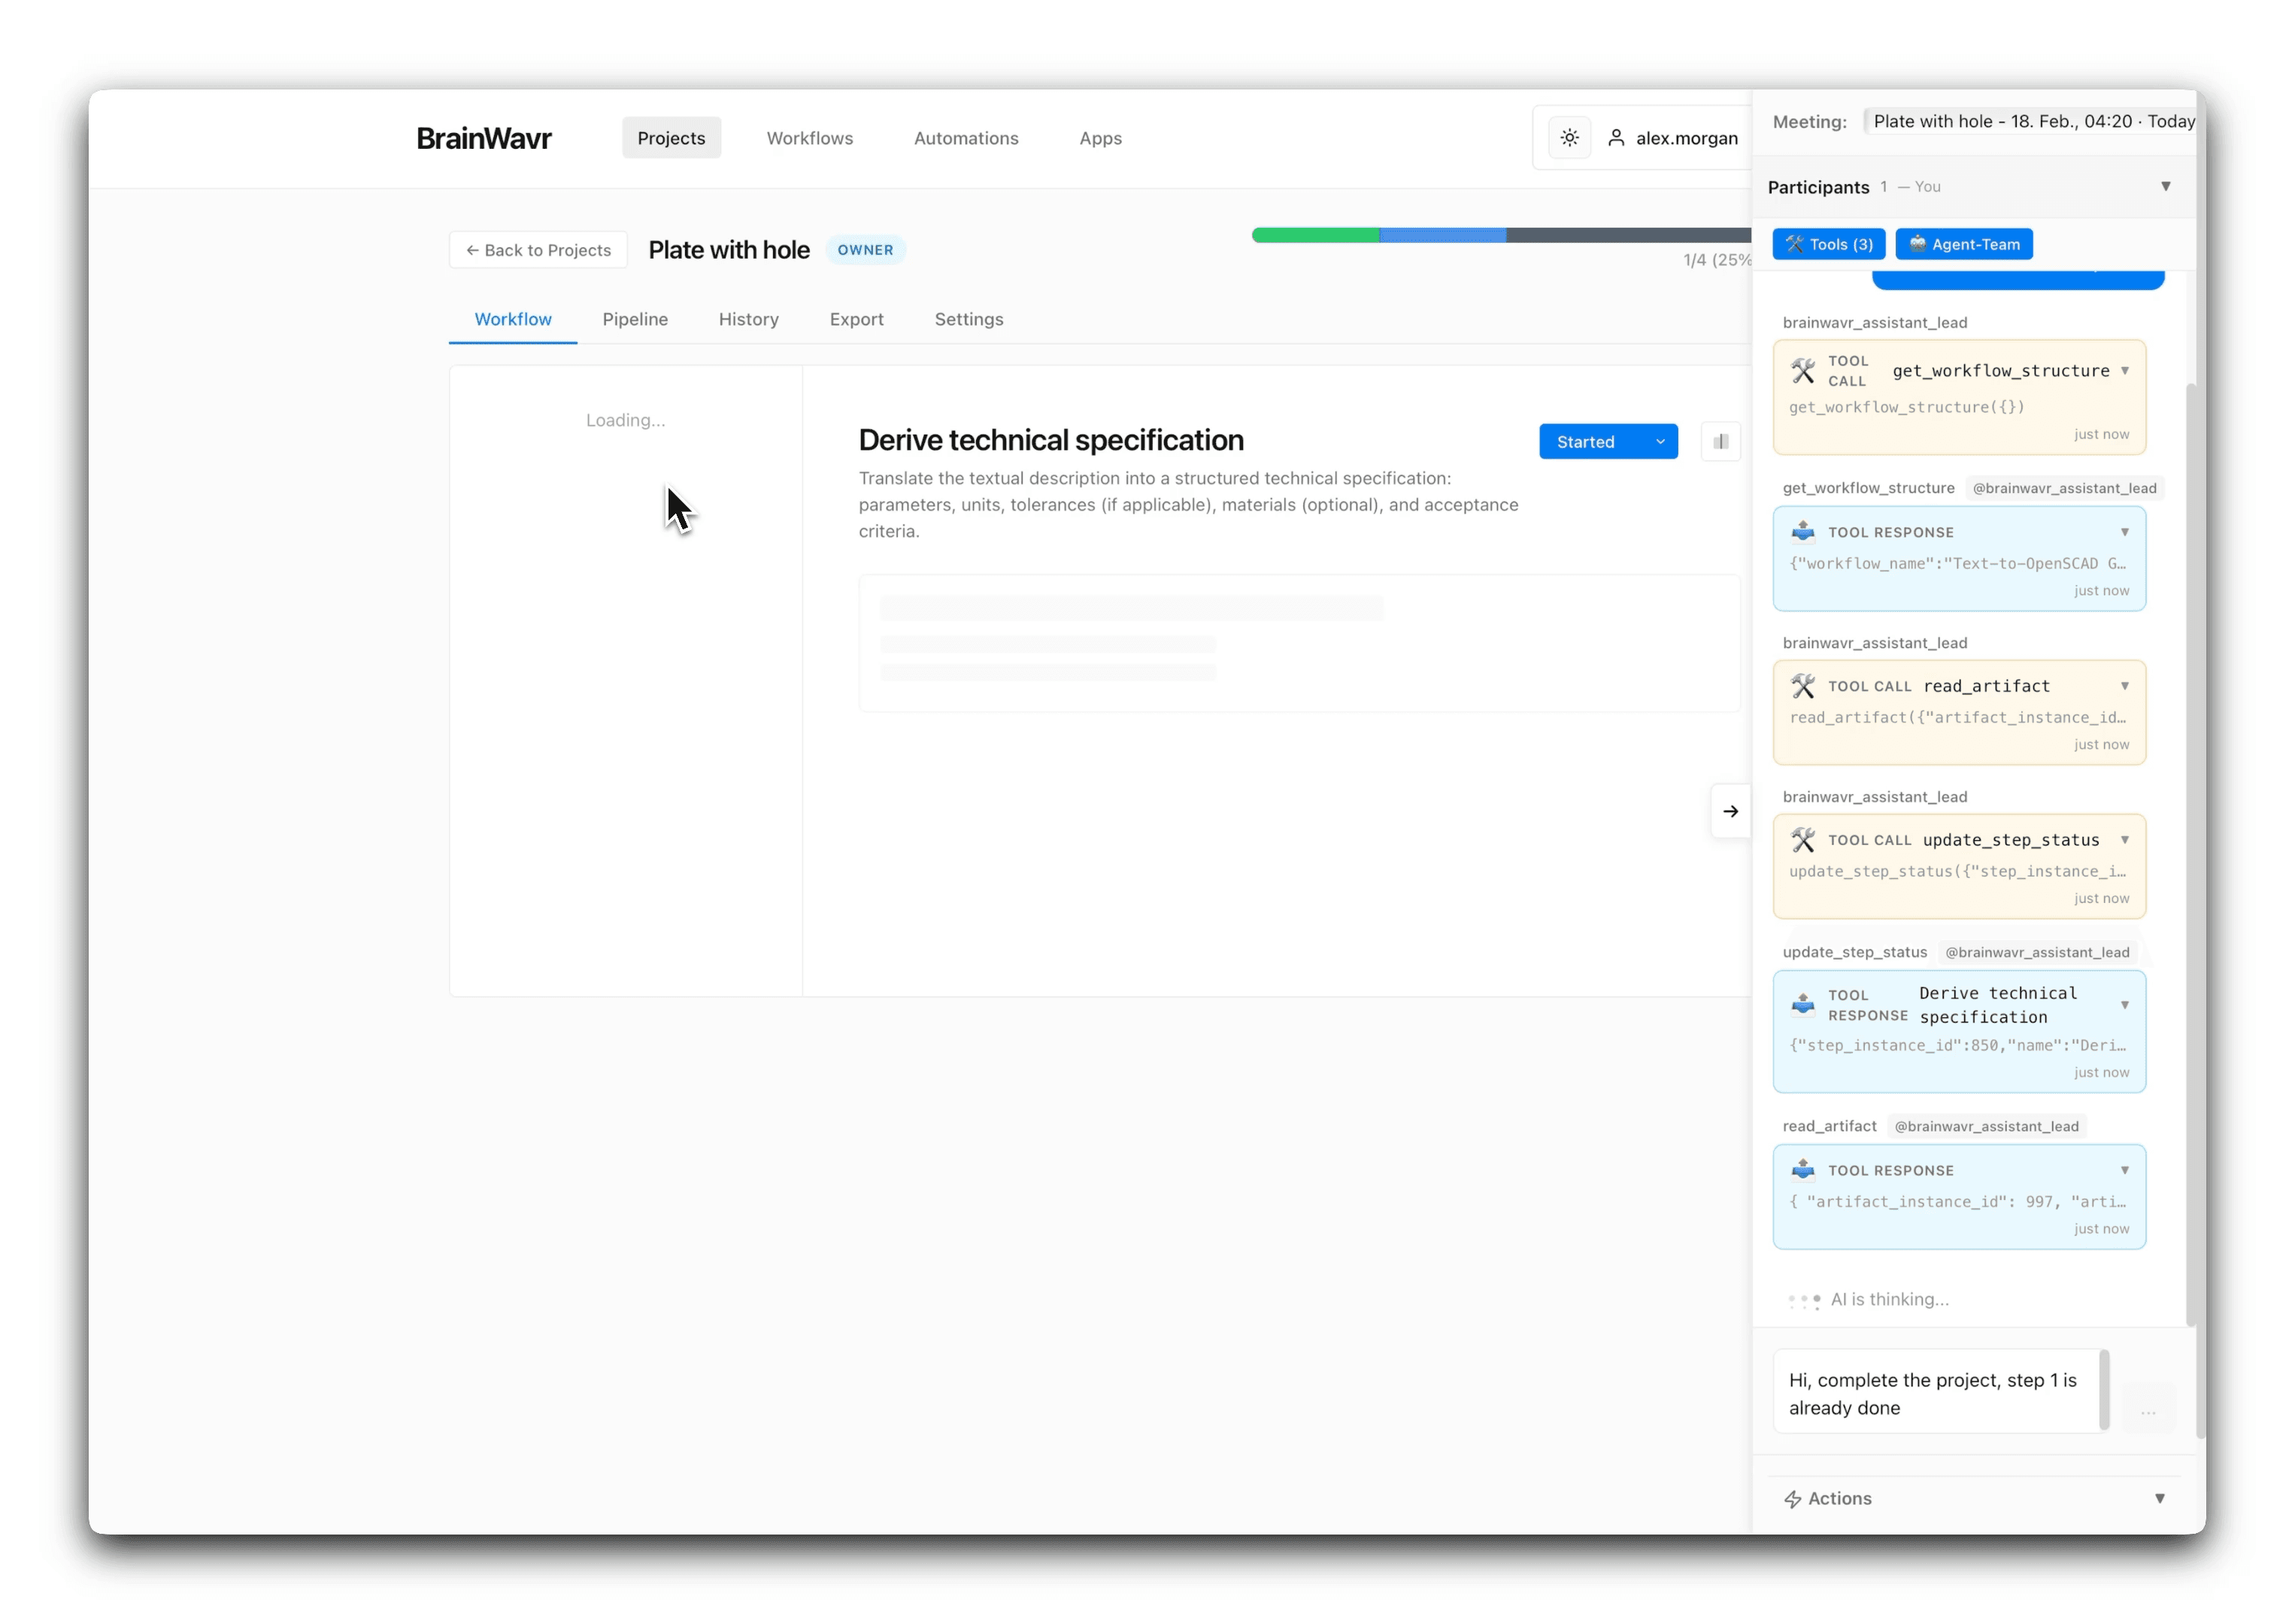Click the OWNER badge
The width and height of the screenshot is (2295, 1624).
(865, 250)
